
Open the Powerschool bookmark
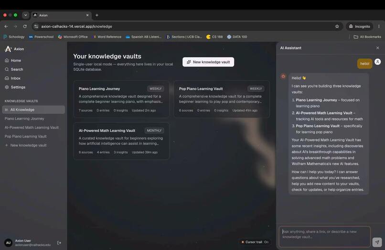(x=41, y=37)
